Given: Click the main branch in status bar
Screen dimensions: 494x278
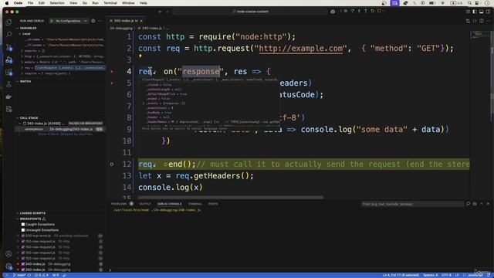Looking at the screenshot, I should (x=19, y=275).
